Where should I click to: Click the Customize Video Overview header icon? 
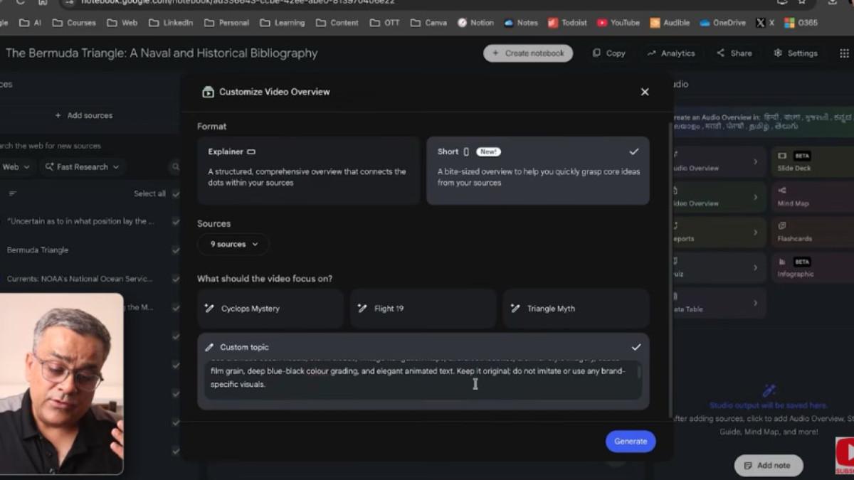click(x=208, y=92)
